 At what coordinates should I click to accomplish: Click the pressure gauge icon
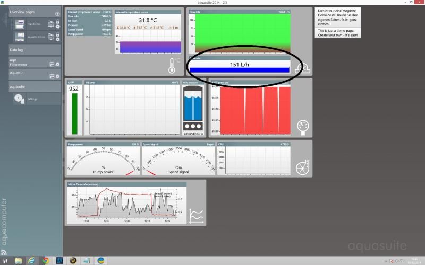point(303,126)
